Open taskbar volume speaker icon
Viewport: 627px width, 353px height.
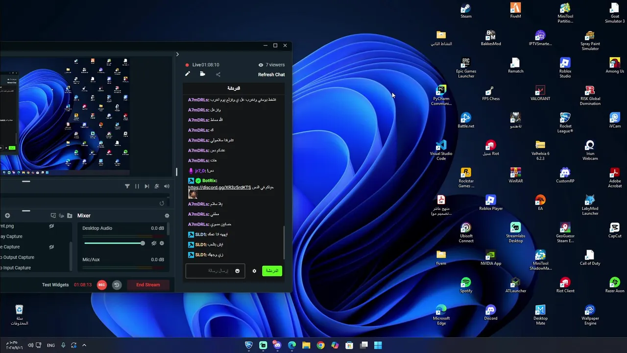[x=30, y=345]
